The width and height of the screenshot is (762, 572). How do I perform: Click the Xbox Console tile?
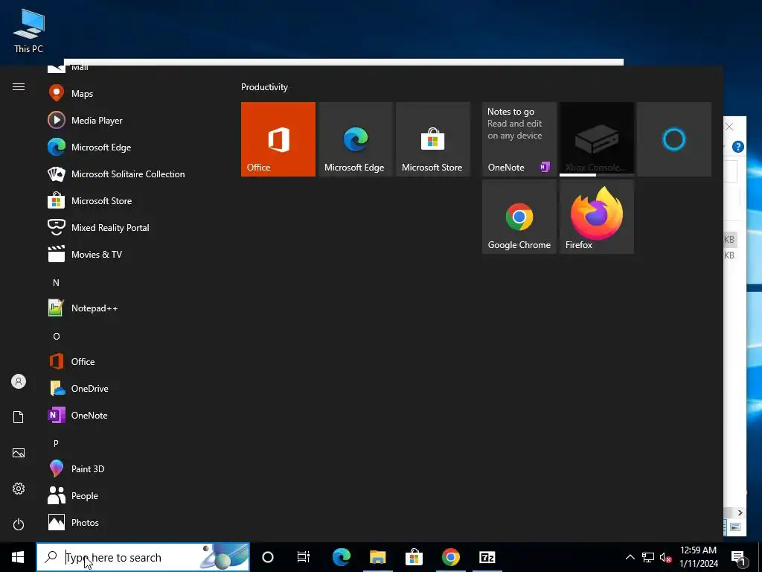click(597, 139)
